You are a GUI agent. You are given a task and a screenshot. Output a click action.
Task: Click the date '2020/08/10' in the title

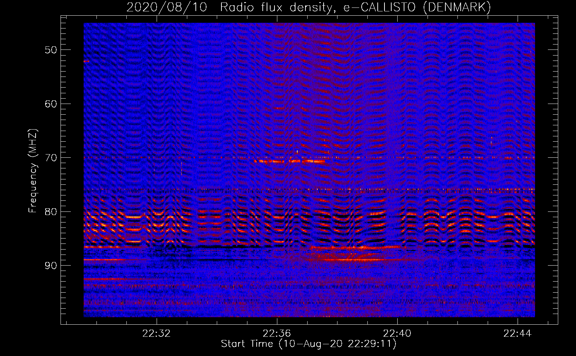click(167, 7)
